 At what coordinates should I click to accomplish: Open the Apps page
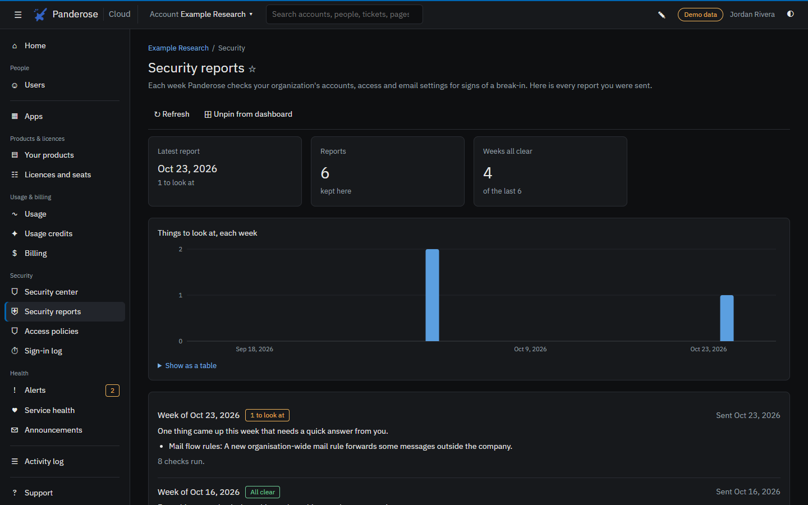click(65, 116)
